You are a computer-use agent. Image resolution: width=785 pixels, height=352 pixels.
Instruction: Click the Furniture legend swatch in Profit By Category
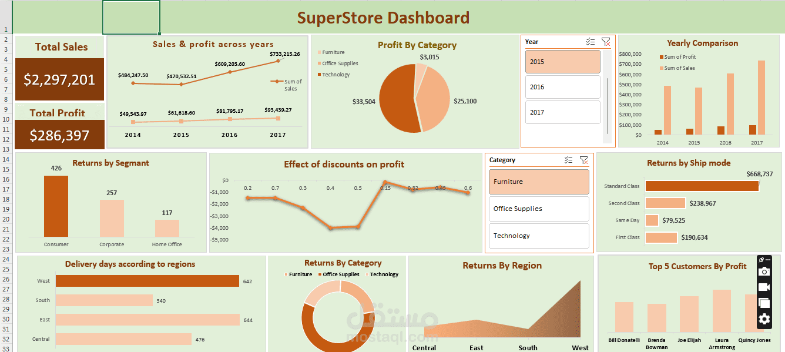tap(320, 52)
